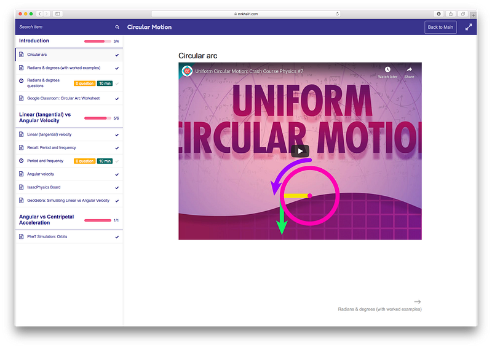Open the Angular velocity lesson
This screenshot has width=492, height=348.
(x=69, y=174)
